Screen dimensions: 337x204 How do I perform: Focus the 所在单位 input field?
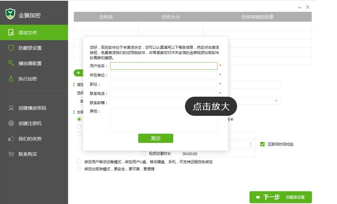click(164, 75)
